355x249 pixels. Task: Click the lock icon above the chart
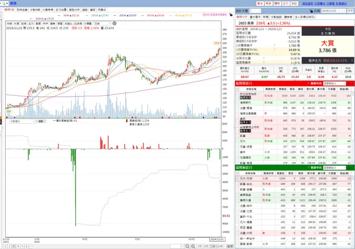click(x=231, y=14)
